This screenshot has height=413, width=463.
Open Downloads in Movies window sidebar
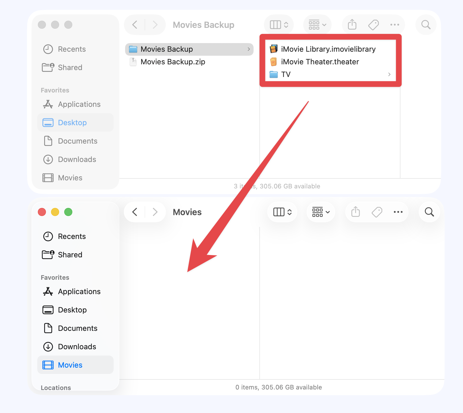[75, 347]
